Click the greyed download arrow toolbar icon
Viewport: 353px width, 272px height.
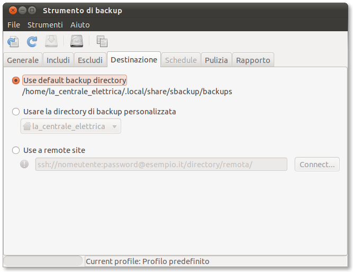(x=51, y=41)
